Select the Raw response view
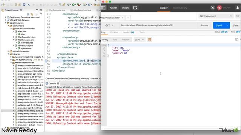The height and width of the screenshot is (135, 241). pyautogui.click(x=115, y=39)
